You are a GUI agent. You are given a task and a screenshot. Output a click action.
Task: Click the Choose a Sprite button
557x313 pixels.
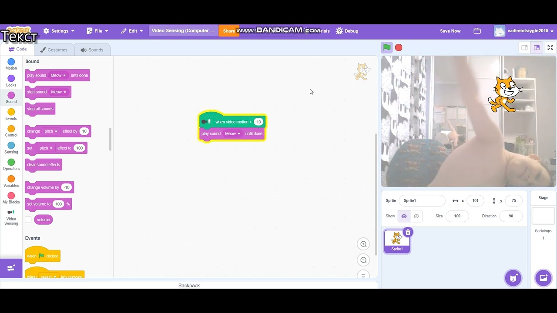point(513,278)
